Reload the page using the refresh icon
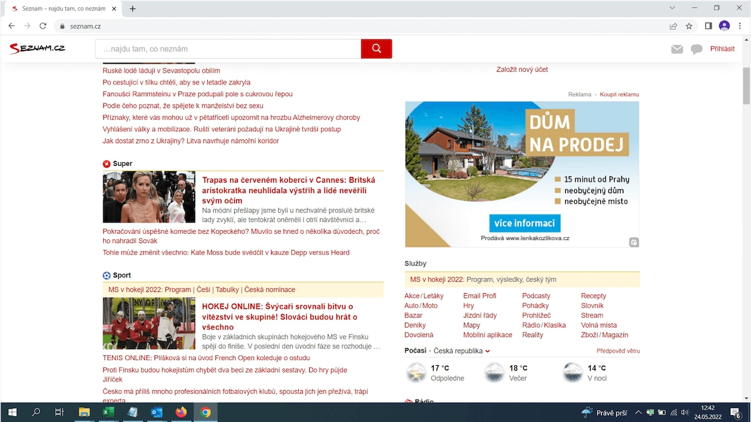This screenshot has height=422, width=751. pos(43,26)
